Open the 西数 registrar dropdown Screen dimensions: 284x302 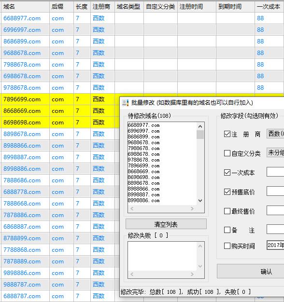[x=275, y=134]
